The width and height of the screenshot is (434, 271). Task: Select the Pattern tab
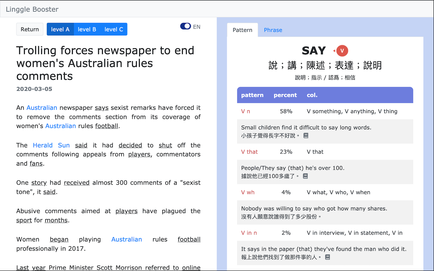coord(242,30)
